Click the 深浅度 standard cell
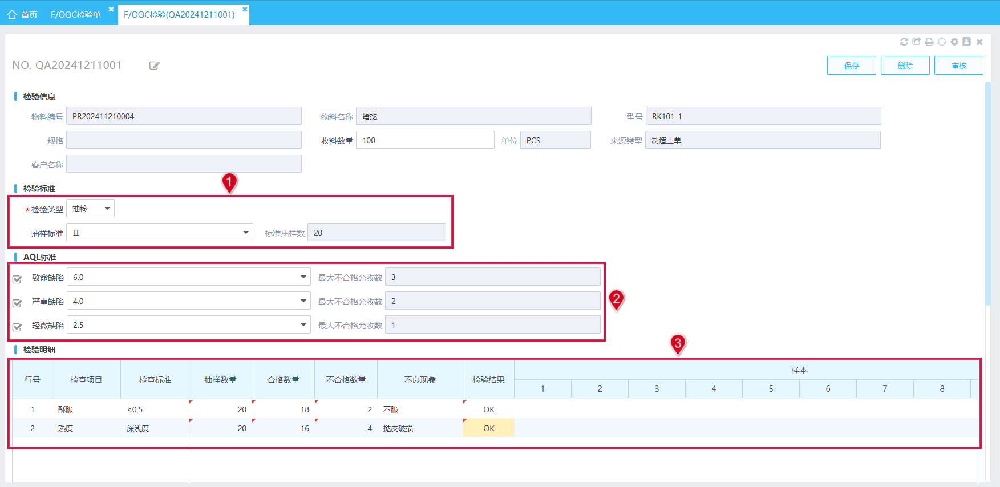Screen dimensions: 1000x487 click(x=155, y=428)
